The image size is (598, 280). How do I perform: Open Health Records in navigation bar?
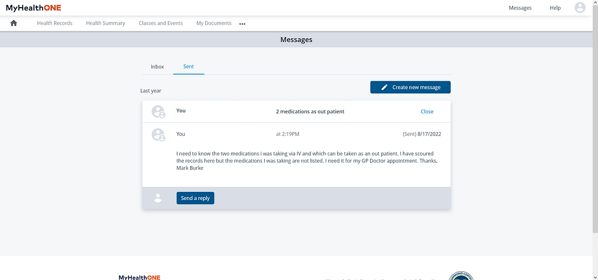[x=54, y=23]
